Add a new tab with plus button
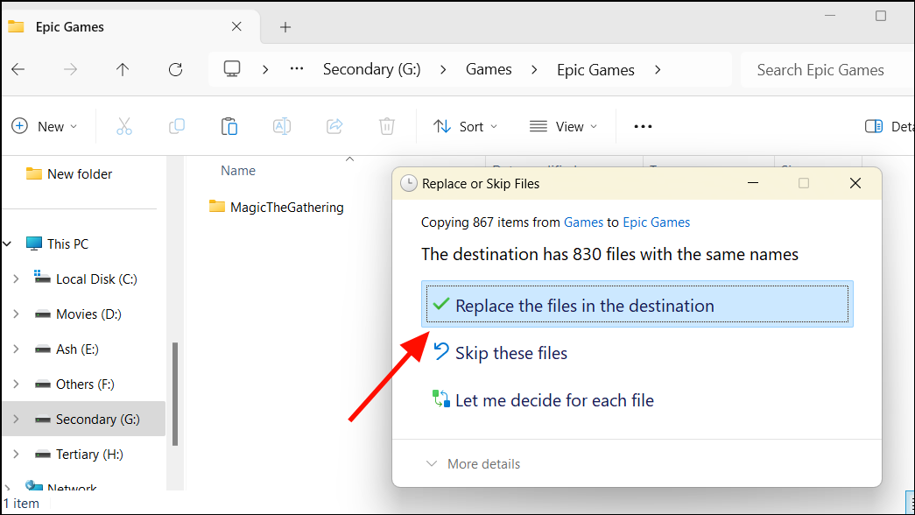Viewport: 915px width, 515px height. [x=285, y=27]
